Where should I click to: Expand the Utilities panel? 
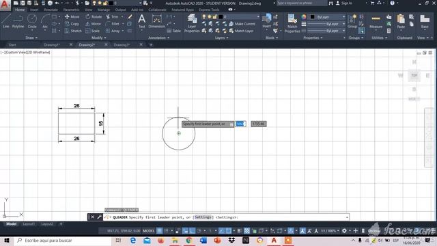[x=380, y=38]
